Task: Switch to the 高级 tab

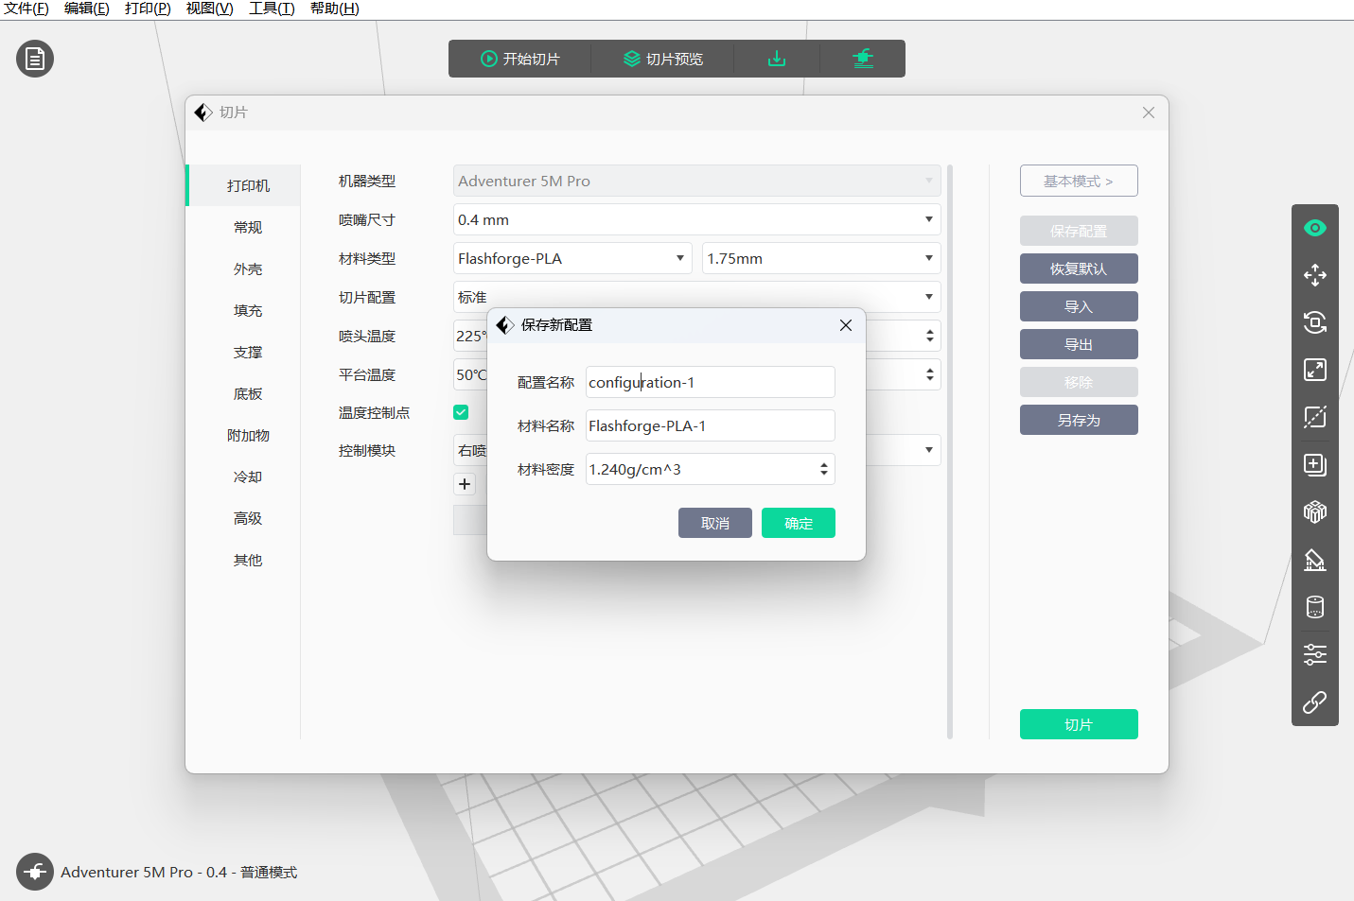Action: coord(248,518)
